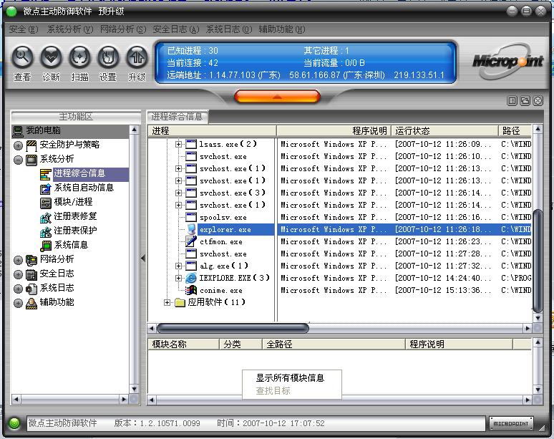Open 设置 hand toolbar icon
Viewport: 554px width, 439px height.
[108, 57]
